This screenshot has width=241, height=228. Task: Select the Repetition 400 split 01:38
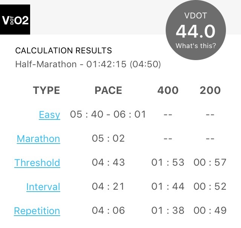[168, 210]
